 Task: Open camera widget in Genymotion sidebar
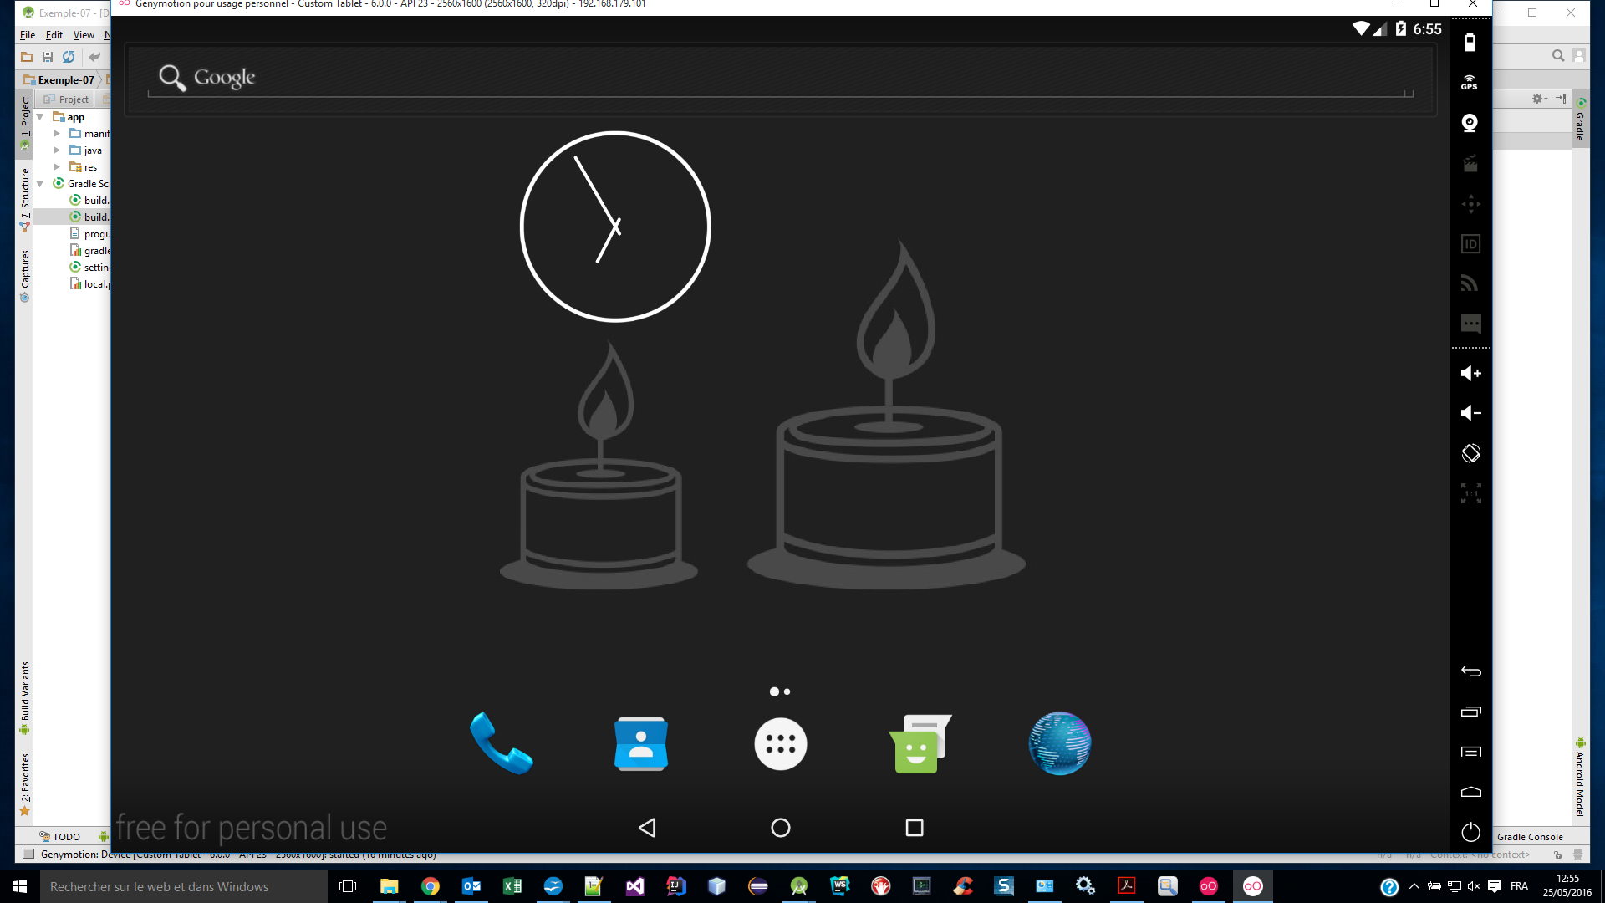coord(1470,123)
